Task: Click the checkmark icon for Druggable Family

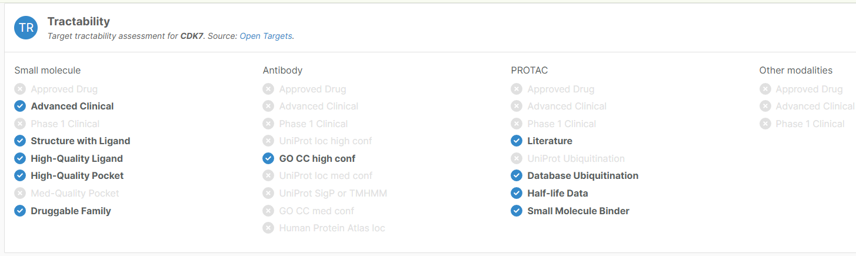Action: point(20,211)
